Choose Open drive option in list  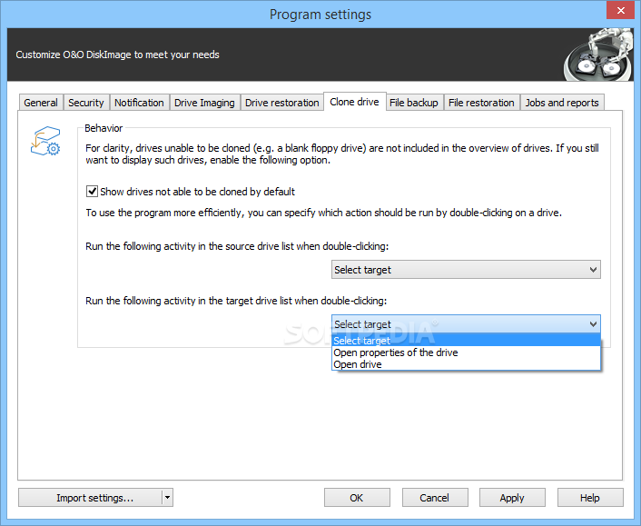pyautogui.click(x=466, y=364)
